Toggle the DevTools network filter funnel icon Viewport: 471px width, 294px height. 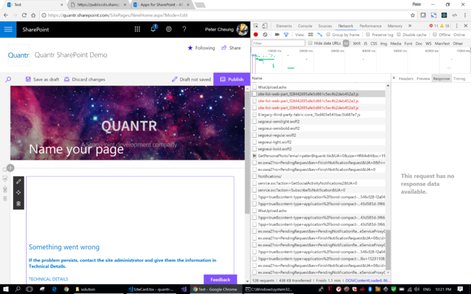click(286, 34)
